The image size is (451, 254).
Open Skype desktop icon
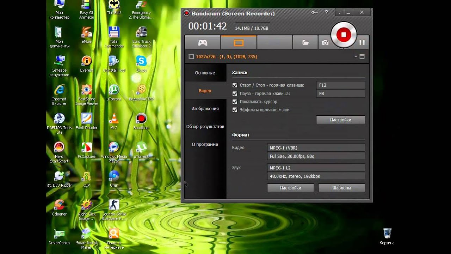pos(141,64)
